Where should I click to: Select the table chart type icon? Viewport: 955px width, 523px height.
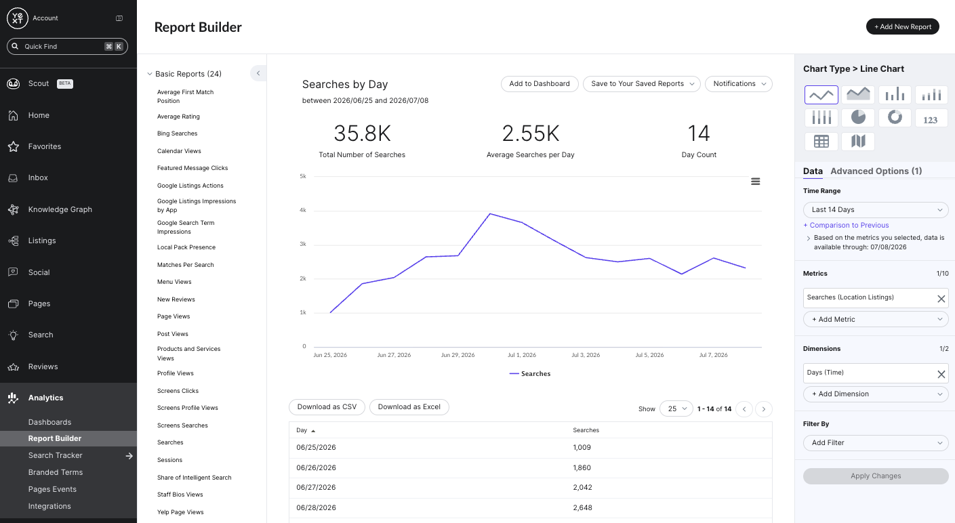point(821,142)
